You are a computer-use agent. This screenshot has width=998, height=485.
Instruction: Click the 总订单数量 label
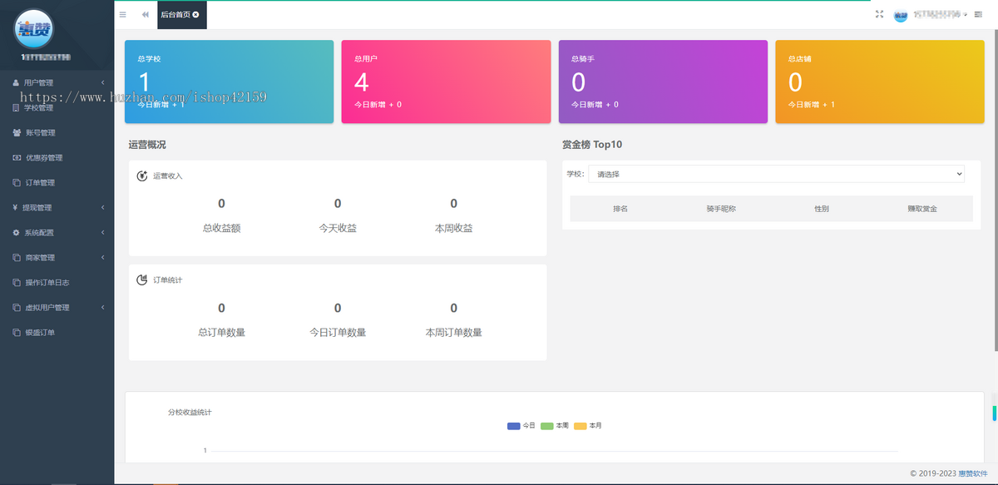coord(221,333)
